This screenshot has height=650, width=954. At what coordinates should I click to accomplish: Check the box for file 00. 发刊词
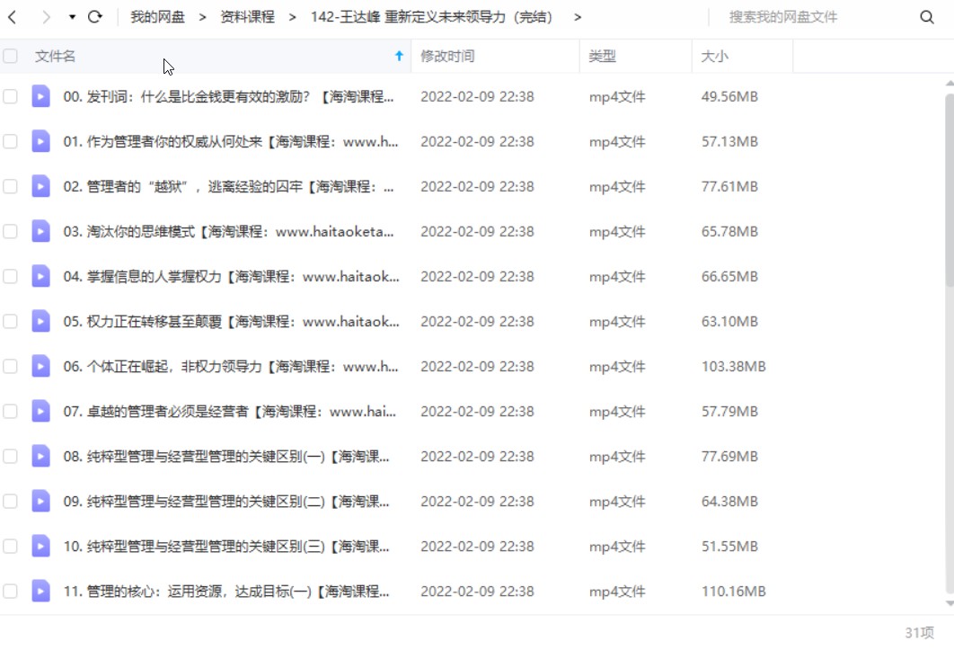[x=11, y=96]
